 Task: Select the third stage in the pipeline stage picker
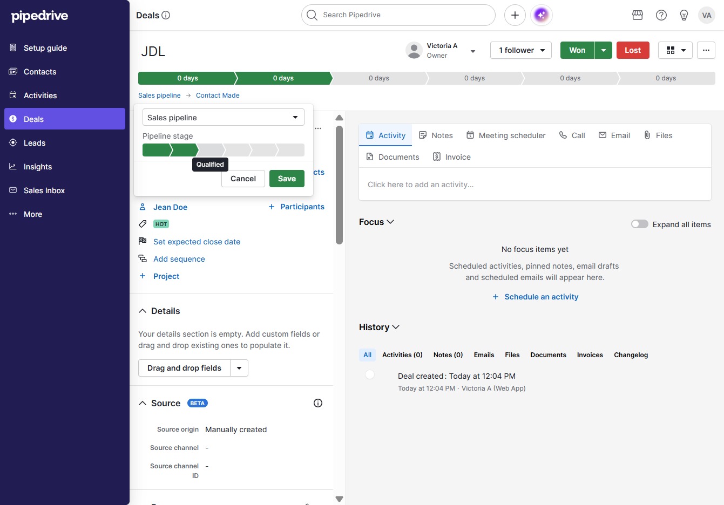click(211, 150)
